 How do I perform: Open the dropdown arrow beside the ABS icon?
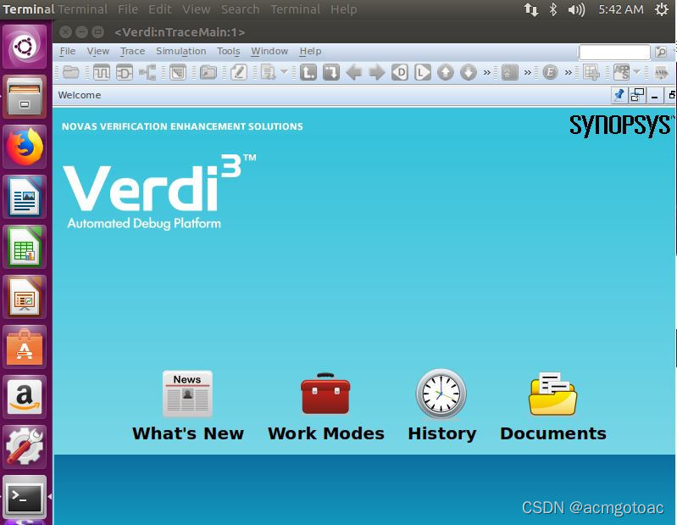[x=637, y=71]
